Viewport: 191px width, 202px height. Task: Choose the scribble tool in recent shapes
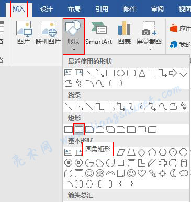click(79, 84)
